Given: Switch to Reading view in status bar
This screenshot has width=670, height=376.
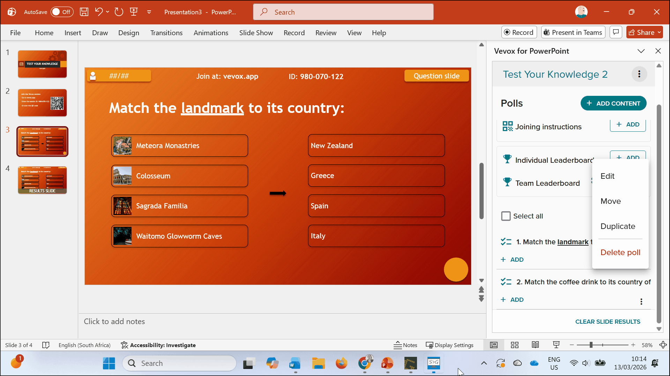Looking at the screenshot, I should coord(535,345).
